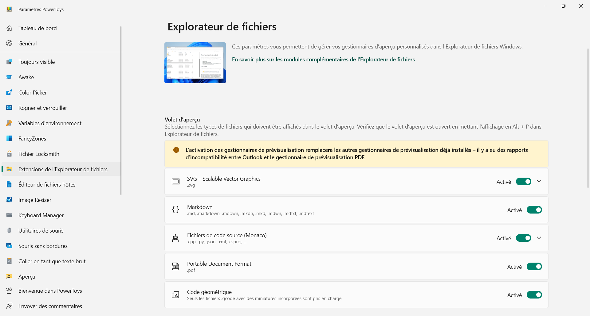The image size is (590, 316).
Task: Click the Rogner et verrouiller icon
Action: click(9, 108)
